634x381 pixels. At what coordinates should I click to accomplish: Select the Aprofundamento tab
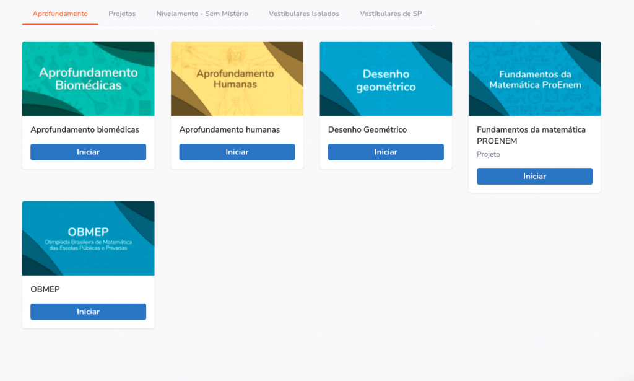(x=60, y=14)
